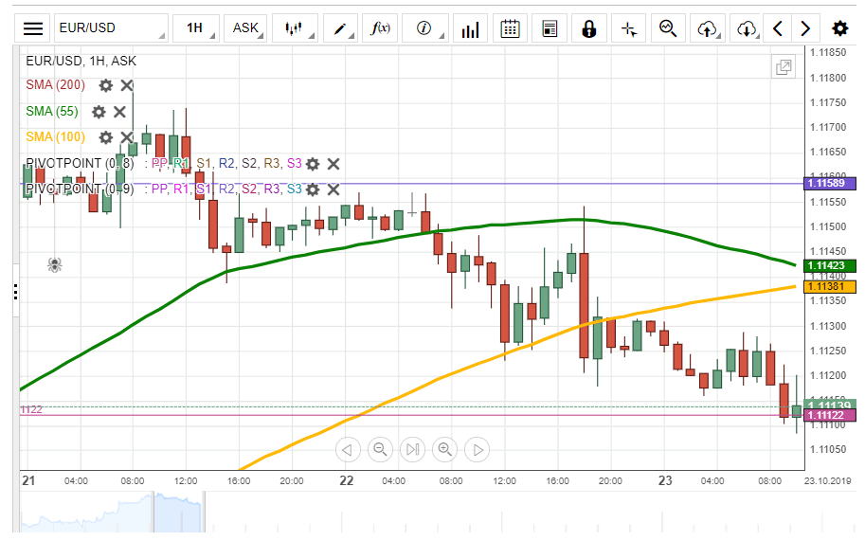Open the hamburger main menu
Viewport: 865px width, 541px height.
point(33,27)
